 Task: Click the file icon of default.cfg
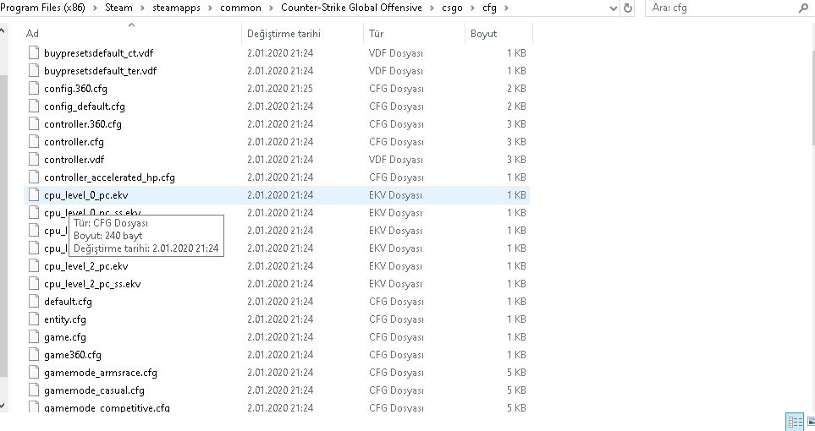(34, 301)
